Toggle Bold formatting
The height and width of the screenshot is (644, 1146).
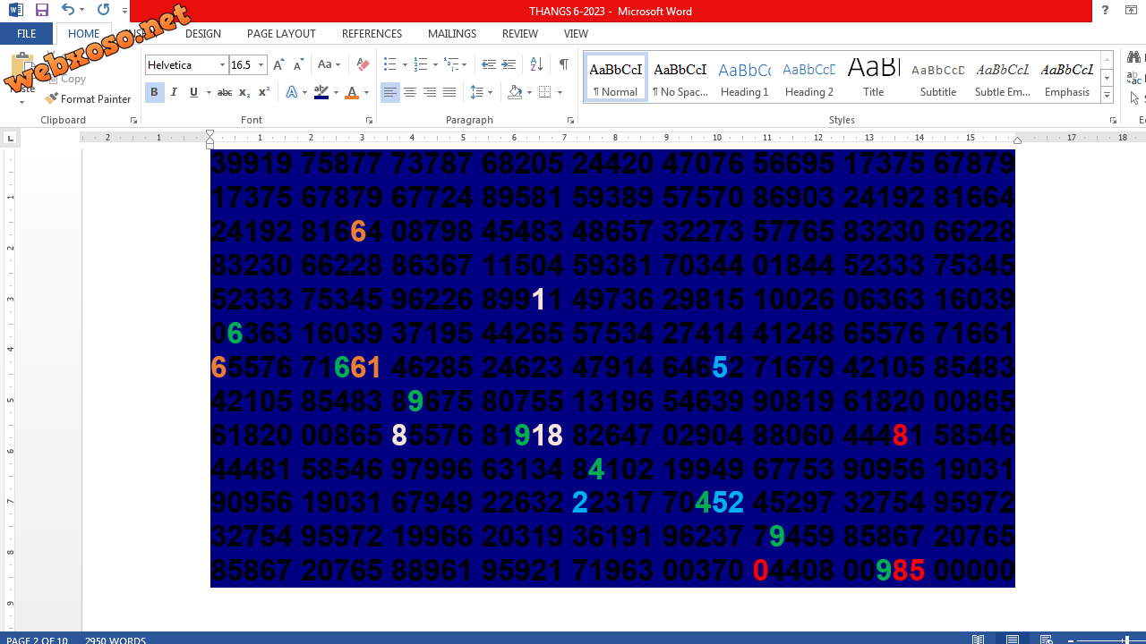154,92
